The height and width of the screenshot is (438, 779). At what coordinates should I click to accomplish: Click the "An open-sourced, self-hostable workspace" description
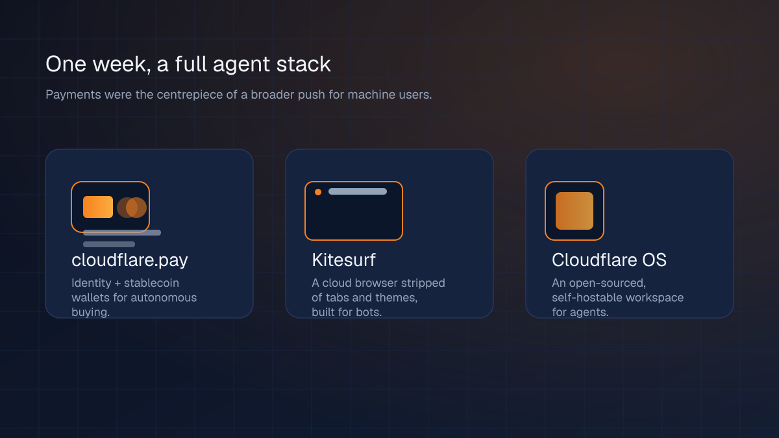(x=617, y=298)
